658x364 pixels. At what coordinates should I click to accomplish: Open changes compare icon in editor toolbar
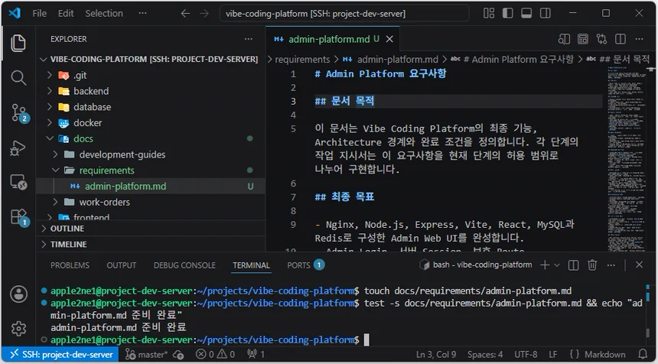(602, 39)
